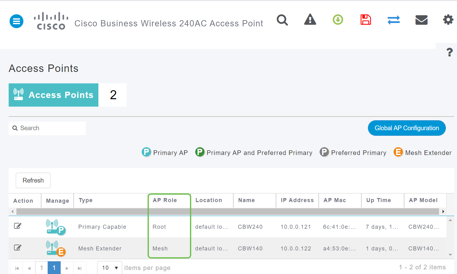Click the Refresh button
The width and height of the screenshot is (457, 274).
pos(33,180)
